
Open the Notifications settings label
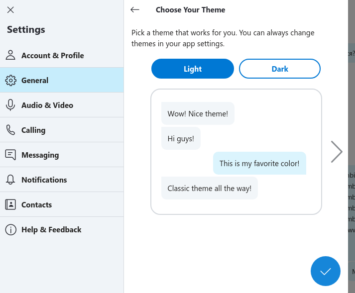[44, 180]
